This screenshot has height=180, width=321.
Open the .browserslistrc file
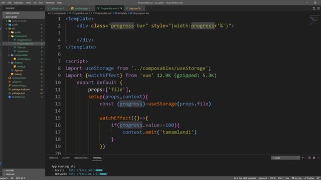pyautogui.click(x=19, y=78)
